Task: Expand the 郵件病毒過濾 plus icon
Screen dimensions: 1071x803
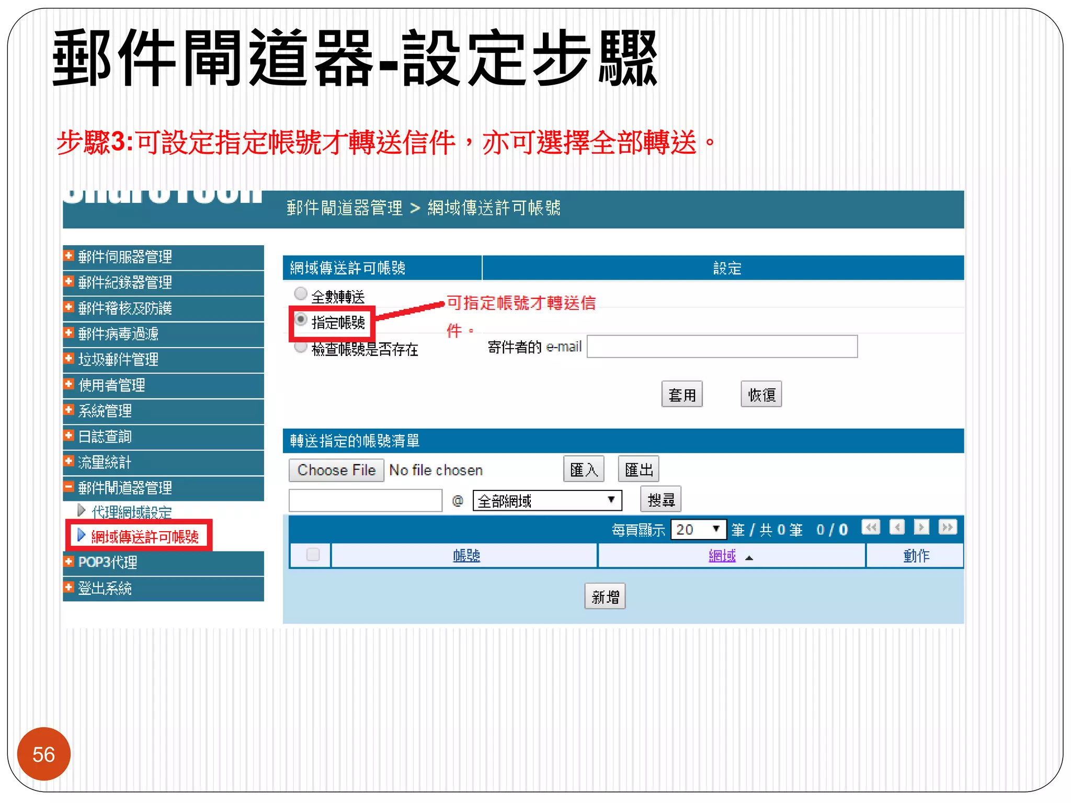Action: (x=69, y=332)
